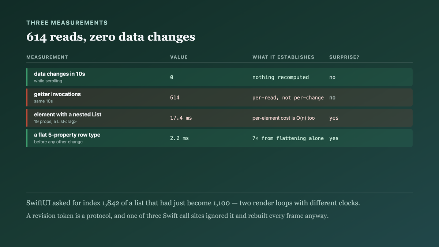The height and width of the screenshot is (247, 439).
Task: Click the 'SURPRISE?' column header
Action: [x=344, y=57]
